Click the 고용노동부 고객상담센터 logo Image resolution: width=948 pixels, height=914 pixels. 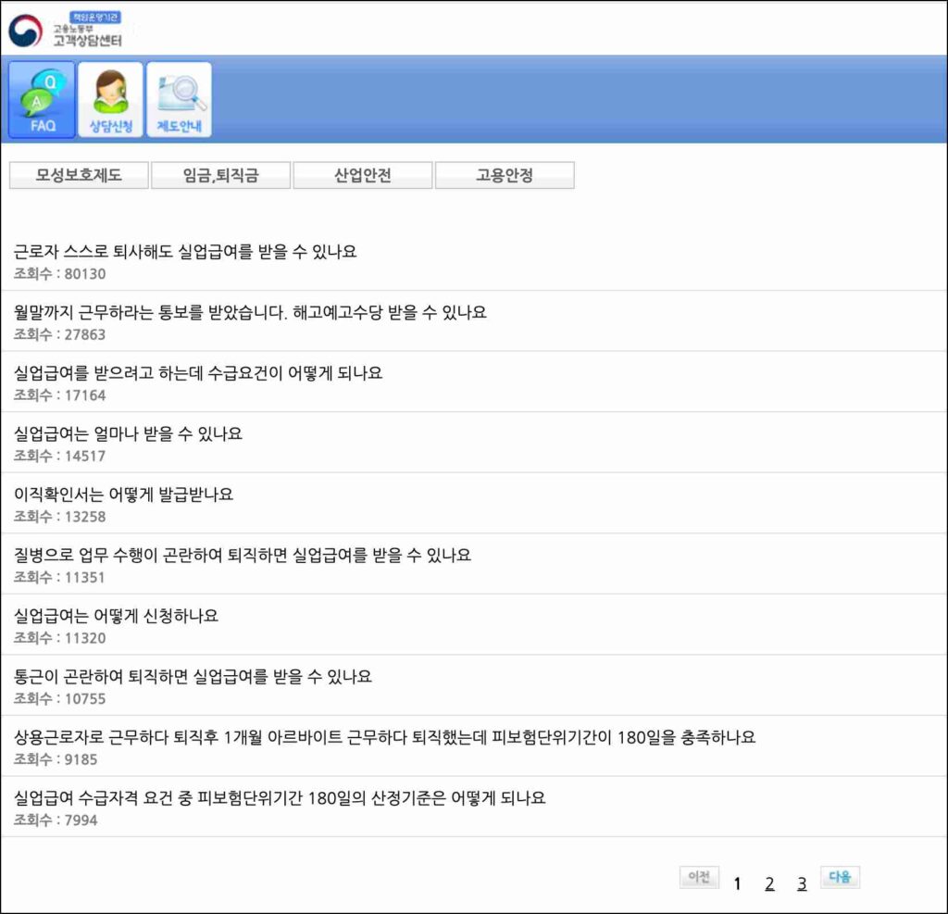click(66, 31)
